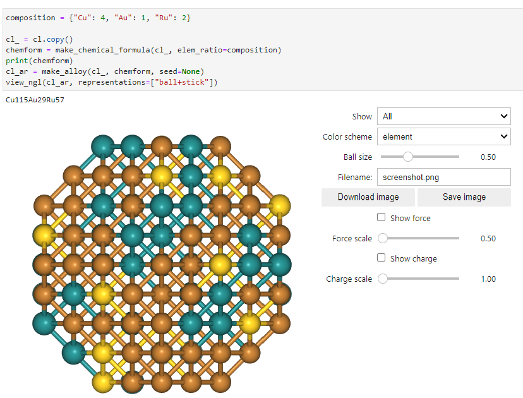Select the gold atom at the cluster's bottom-left corner

[103, 382]
